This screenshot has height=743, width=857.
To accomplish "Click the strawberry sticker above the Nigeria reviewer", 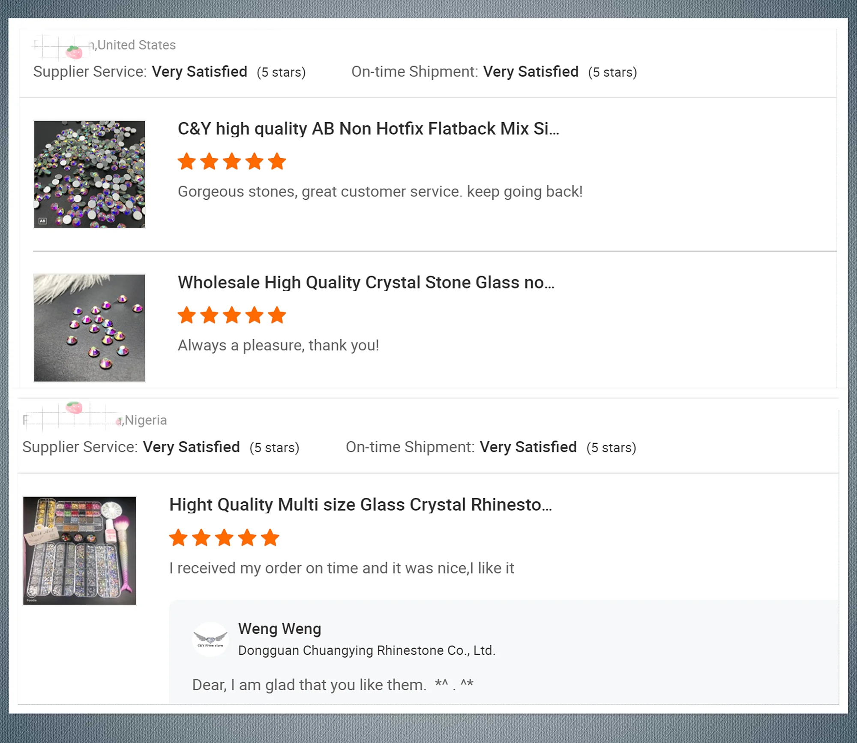I will click(x=74, y=407).
